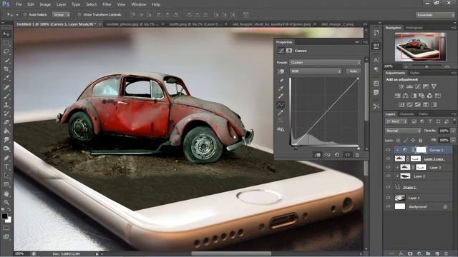Add an Invert adjustment

coord(401,105)
